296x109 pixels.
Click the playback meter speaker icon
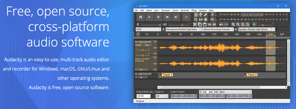[212, 19]
